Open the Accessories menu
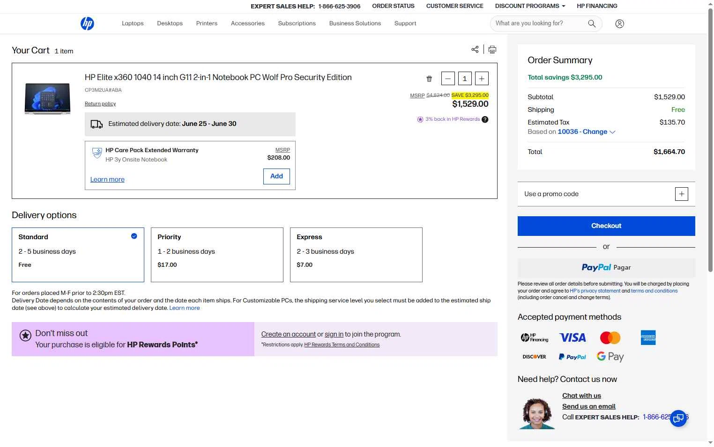This screenshot has height=447, width=714. 248,23
